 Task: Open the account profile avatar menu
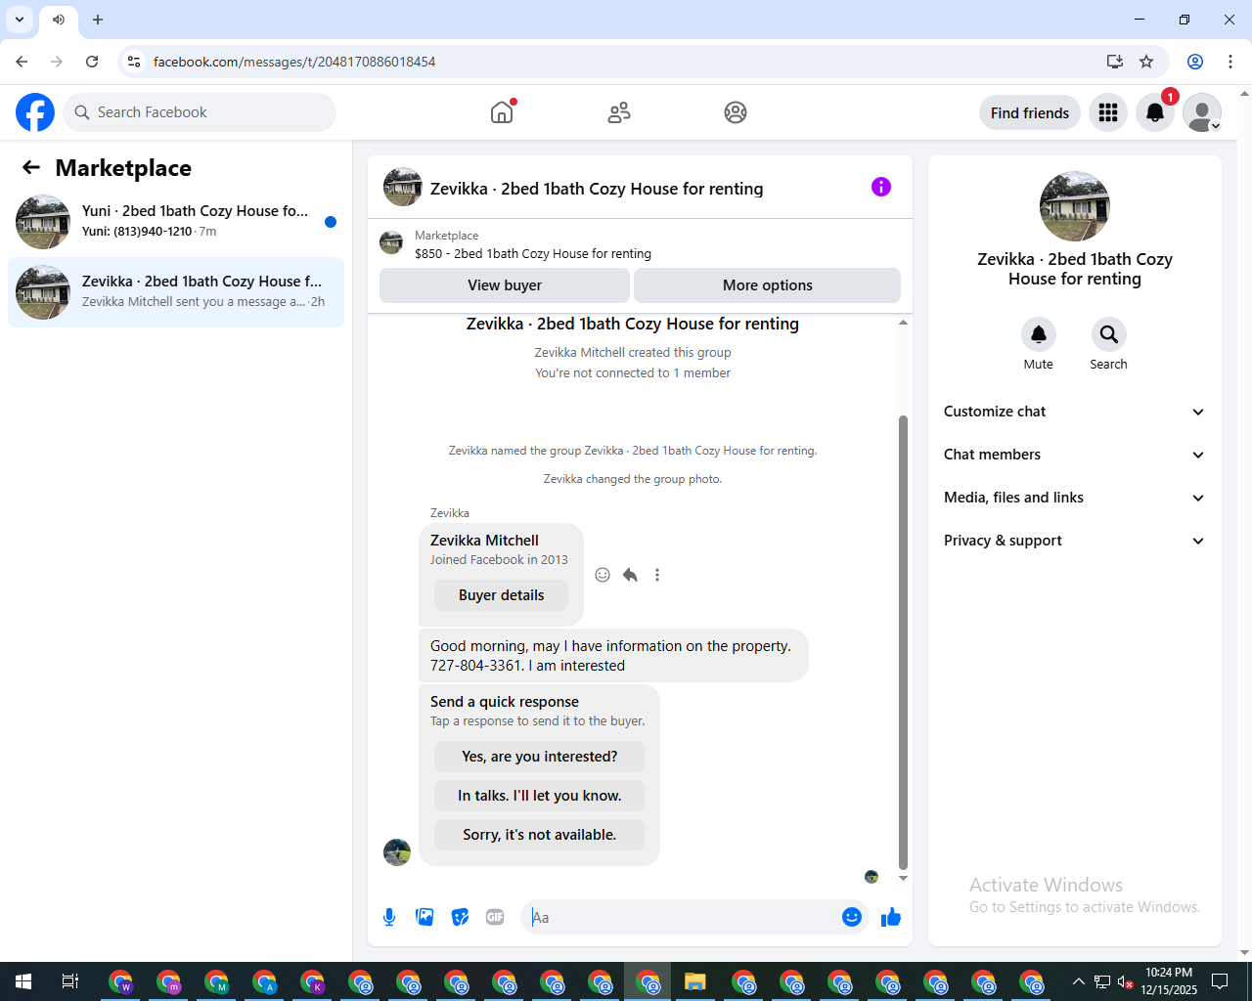[1202, 112]
